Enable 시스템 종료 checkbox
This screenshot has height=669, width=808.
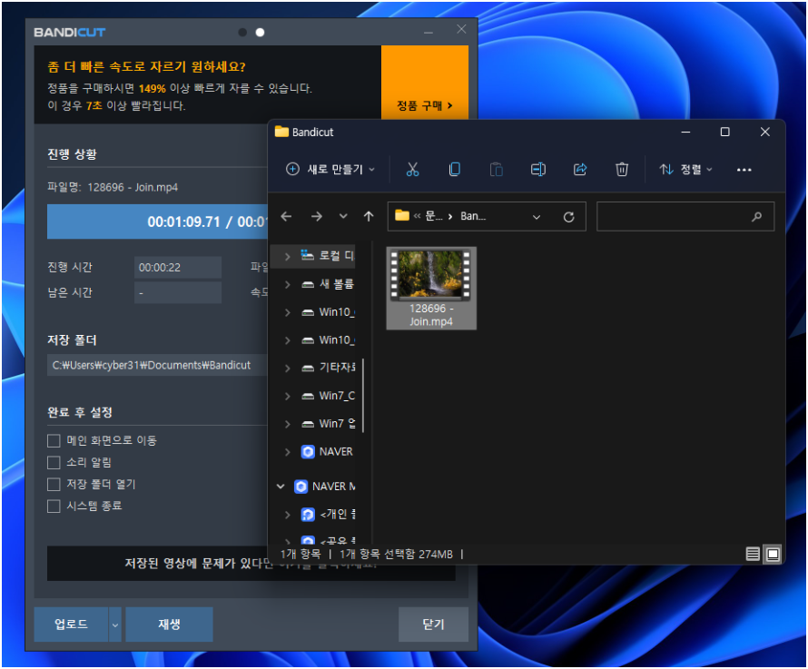(54, 507)
